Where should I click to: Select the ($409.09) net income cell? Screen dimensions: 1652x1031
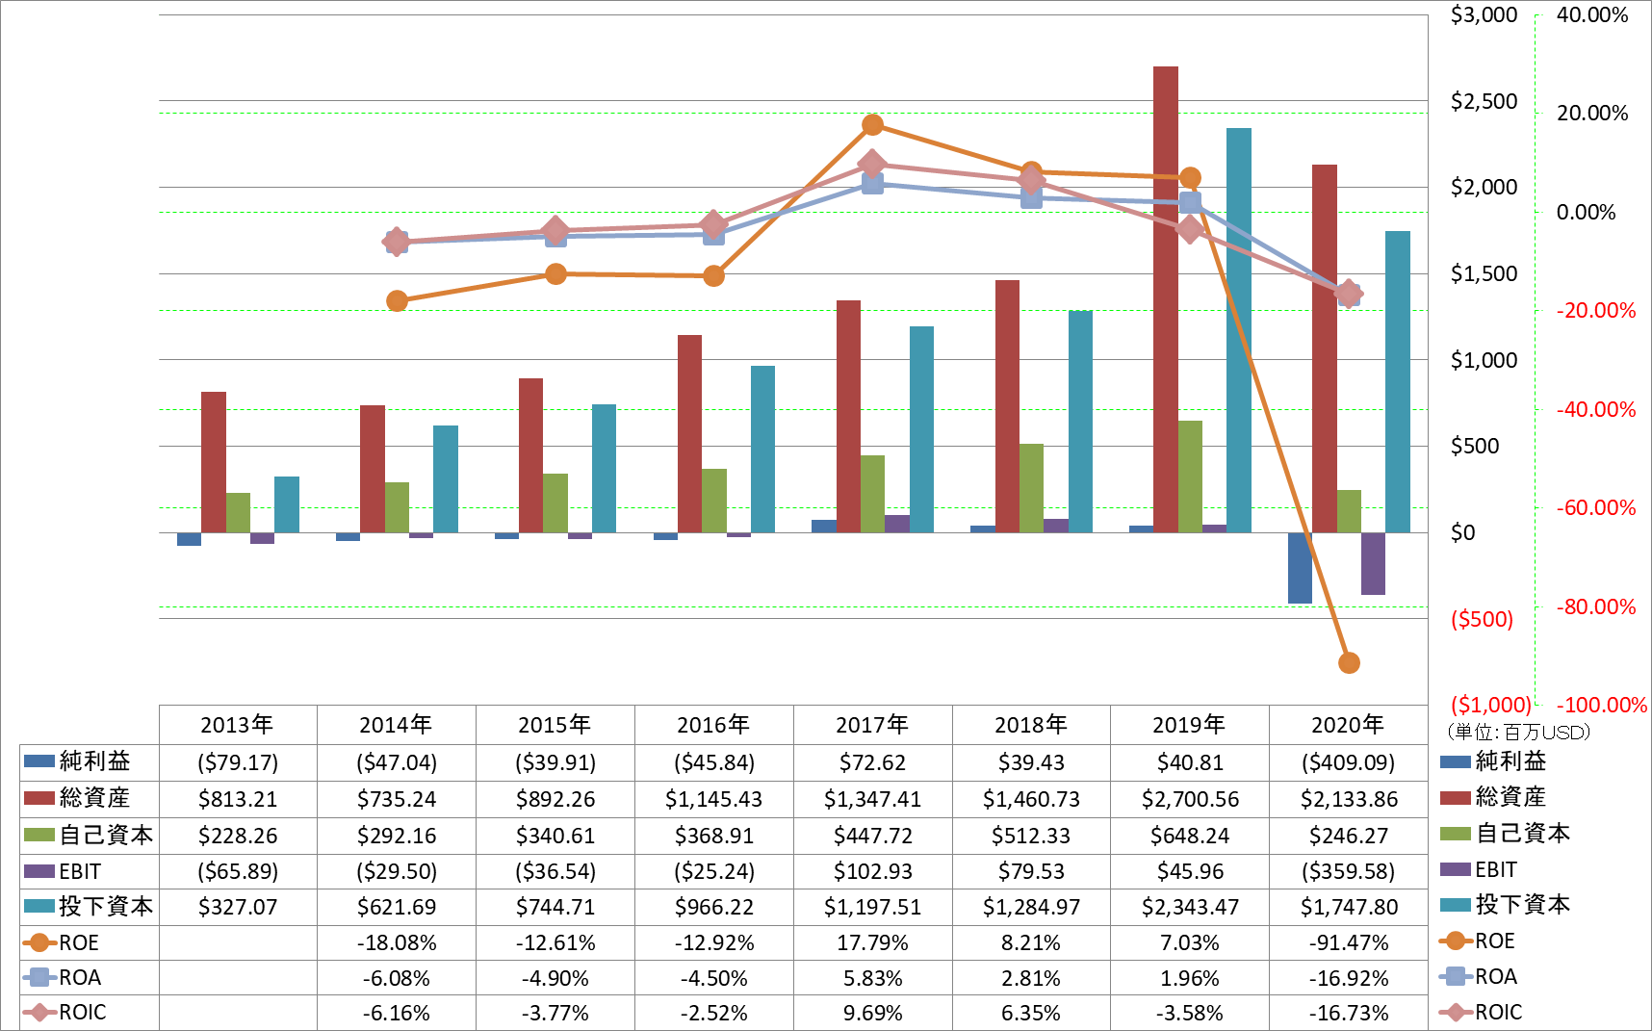[1348, 762]
